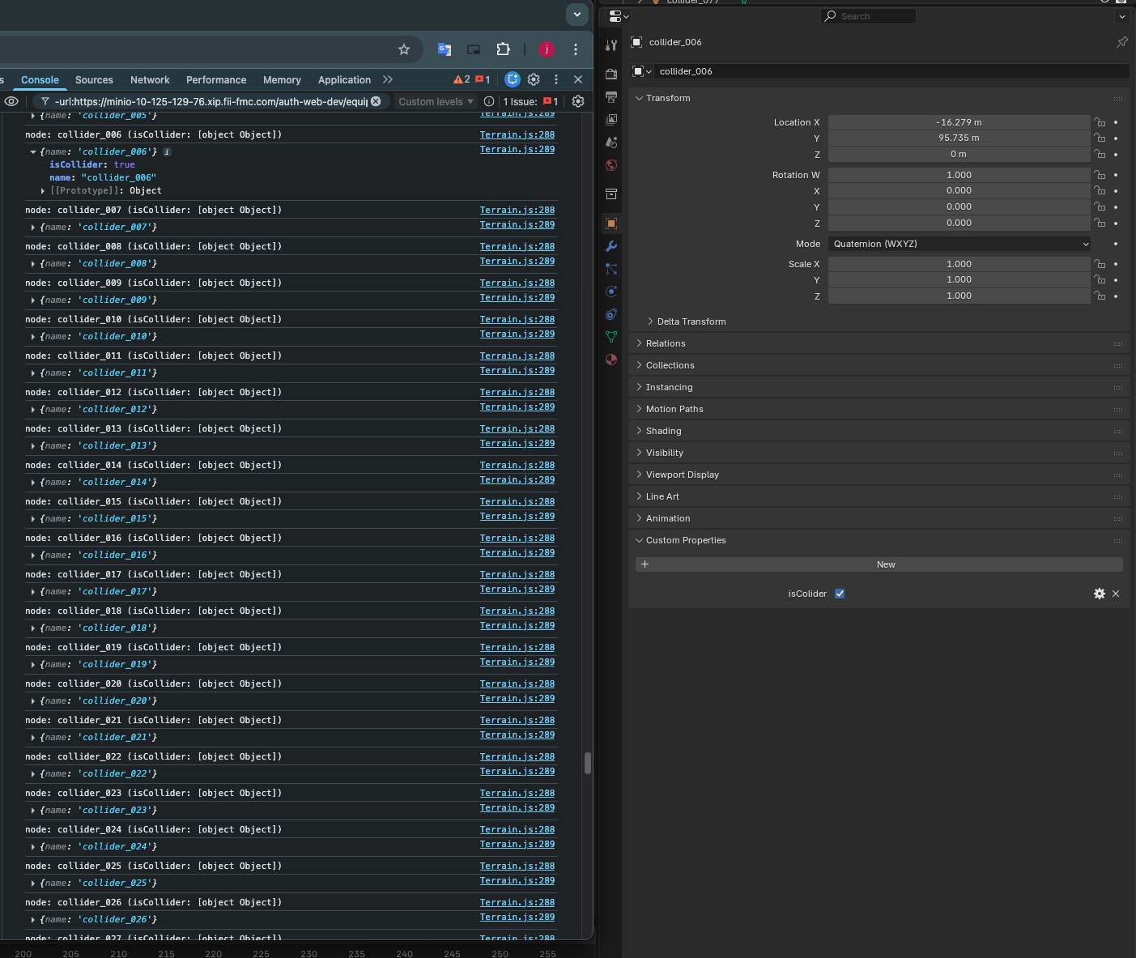1136x958 pixels.
Task: Open the Rotation Mode dropdown
Action: [959, 244]
